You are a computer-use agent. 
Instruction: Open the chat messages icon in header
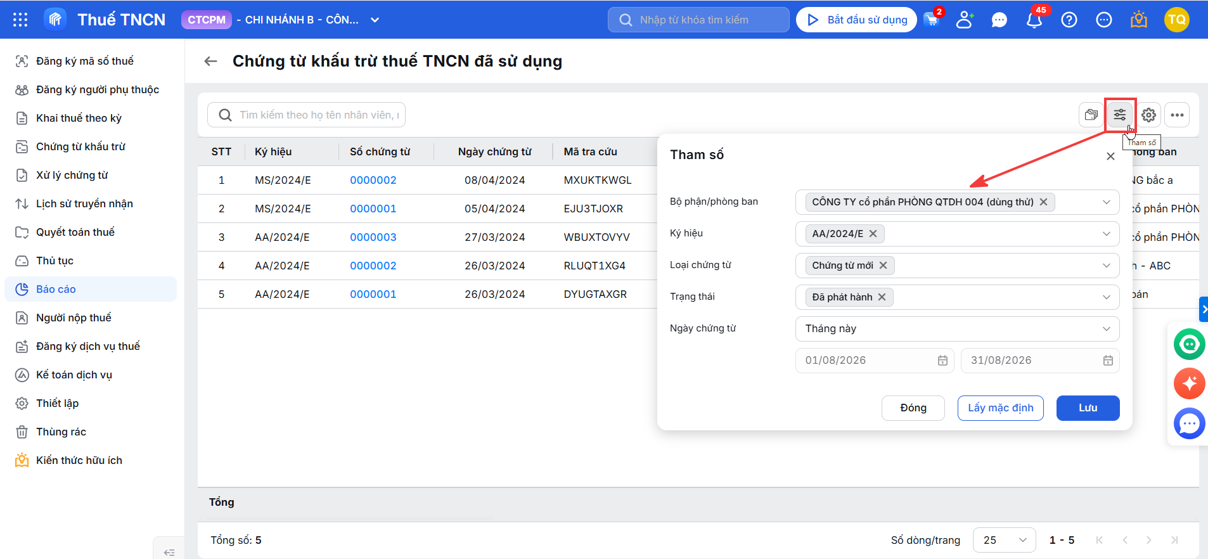point(999,20)
